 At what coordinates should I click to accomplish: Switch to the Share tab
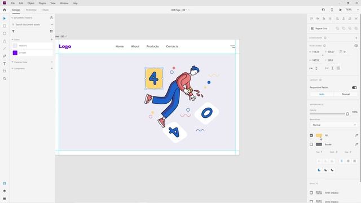(x=45, y=10)
